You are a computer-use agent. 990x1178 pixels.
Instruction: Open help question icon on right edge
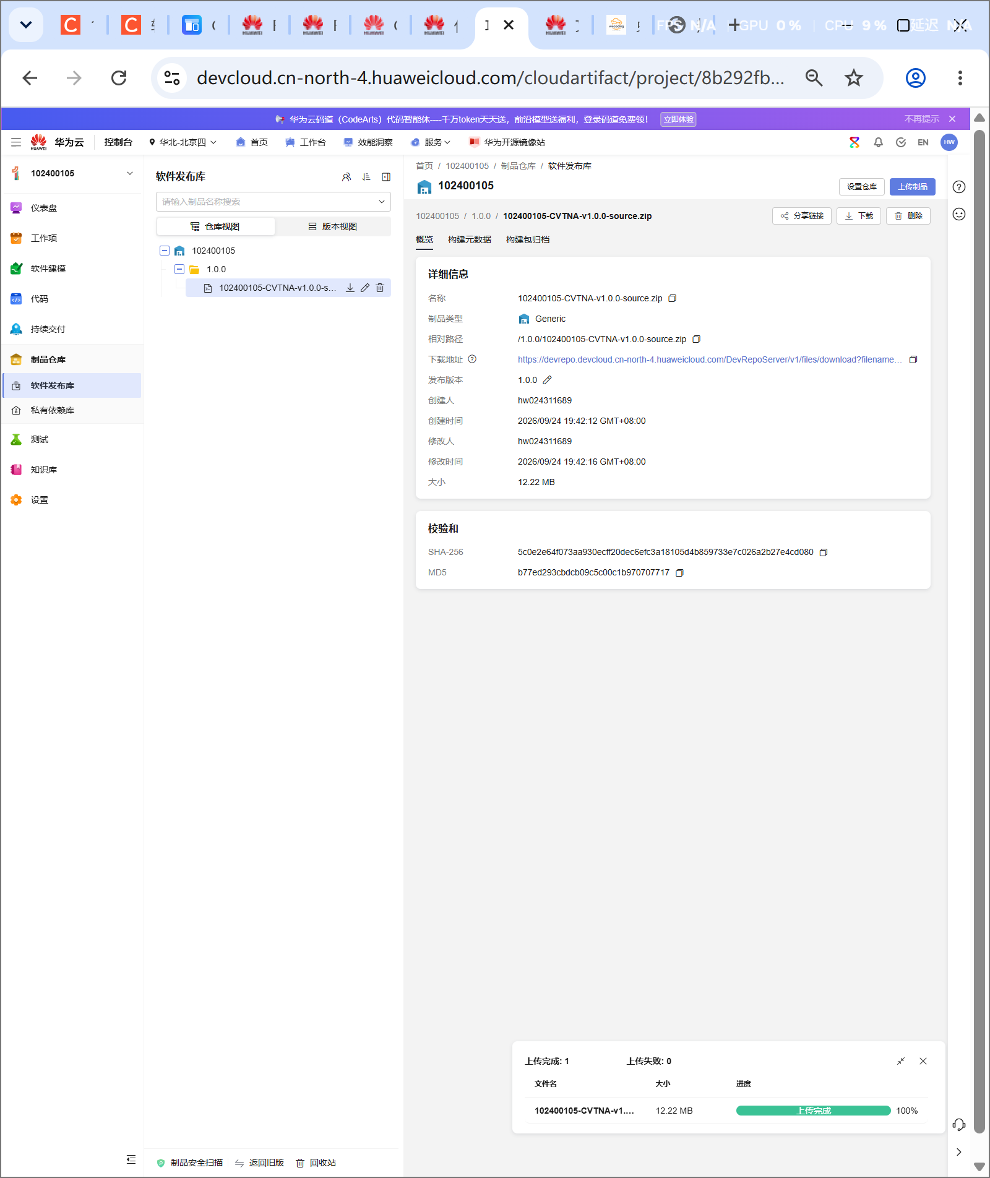click(x=959, y=187)
